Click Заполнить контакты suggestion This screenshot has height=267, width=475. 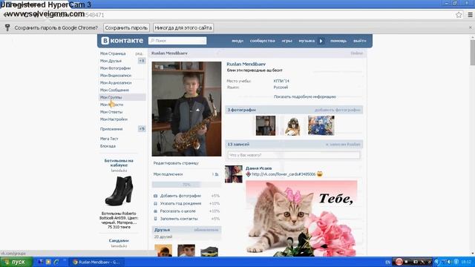[x=179, y=219]
